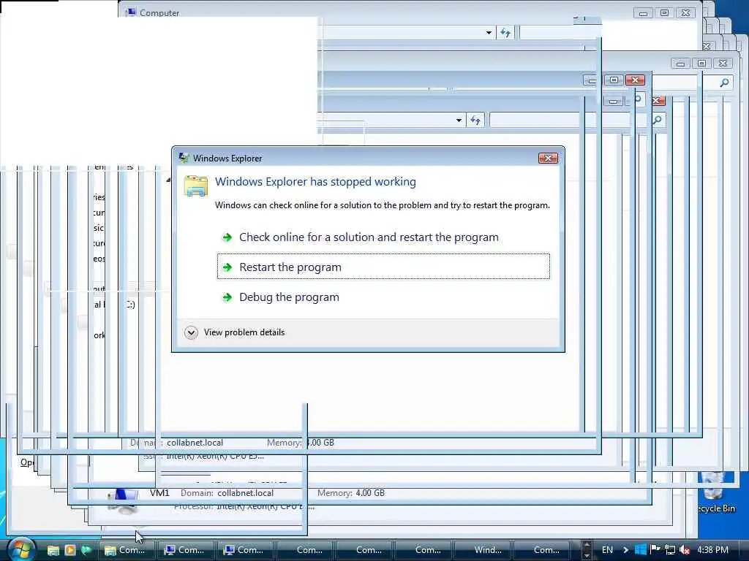Click flag notification tray icon

pyautogui.click(x=655, y=549)
